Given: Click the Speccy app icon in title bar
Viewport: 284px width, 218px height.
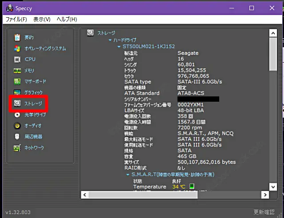Looking at the screenshot, I should 10,8.
